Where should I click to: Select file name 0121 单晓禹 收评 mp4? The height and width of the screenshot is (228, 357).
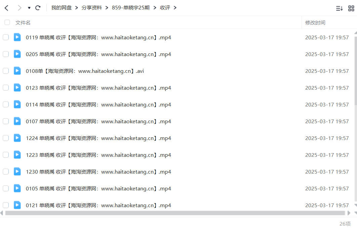[98, 206]
